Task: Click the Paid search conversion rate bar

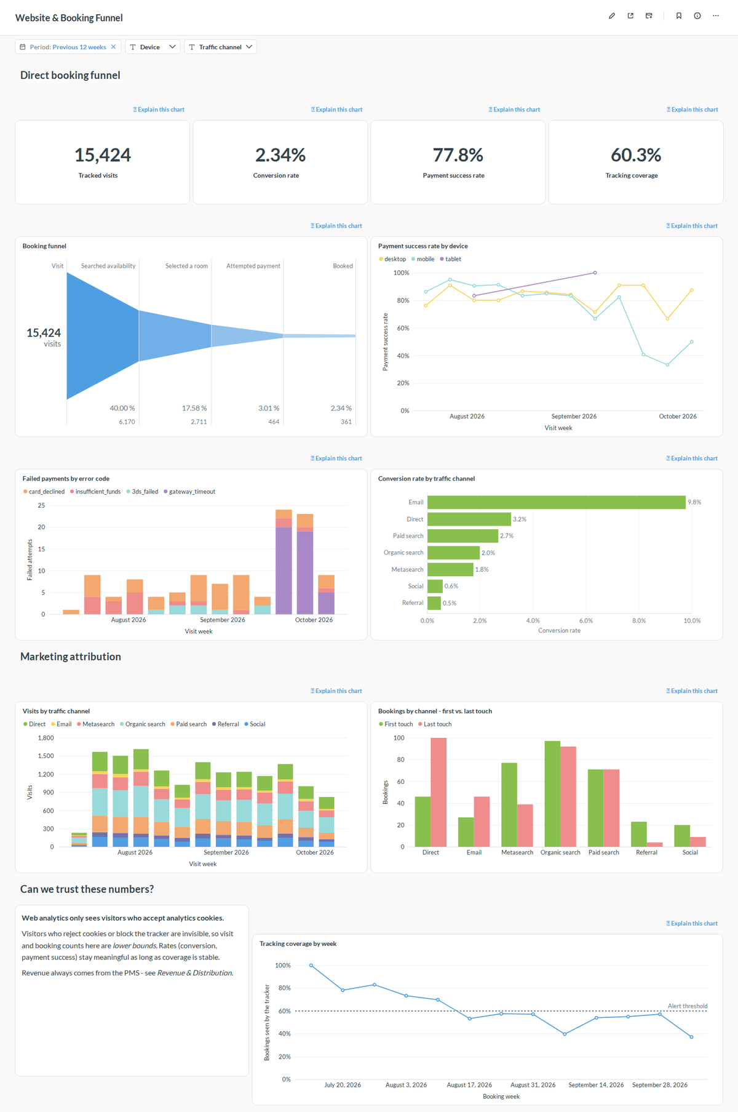Action: (x=462, y=536)
